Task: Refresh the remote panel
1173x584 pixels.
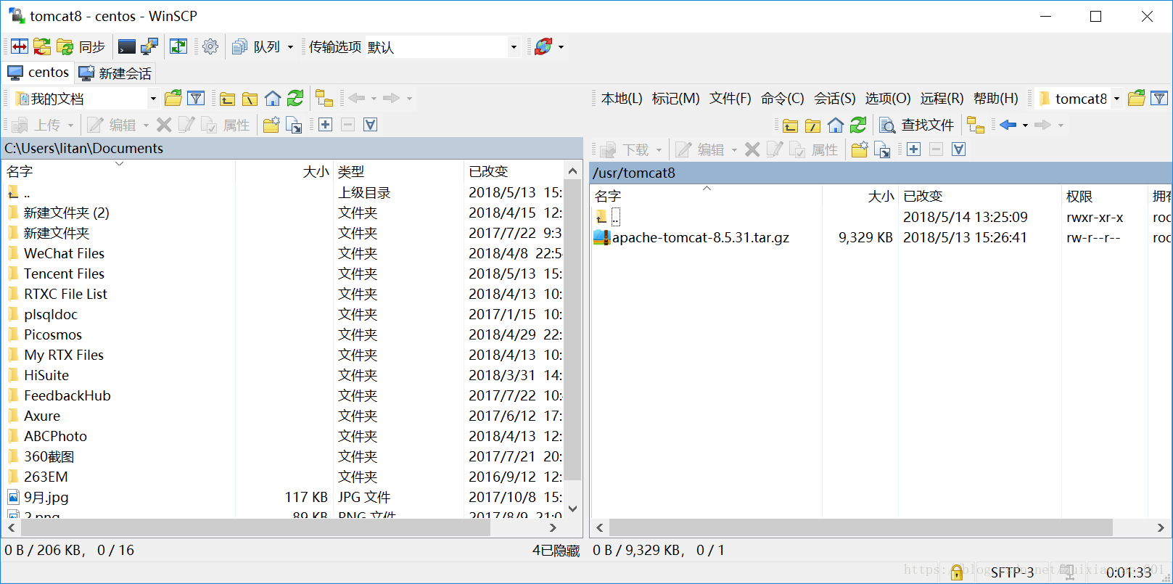Action: [857, 125]
